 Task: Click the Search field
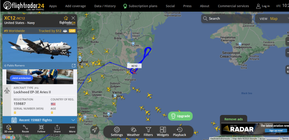[226, 19]
